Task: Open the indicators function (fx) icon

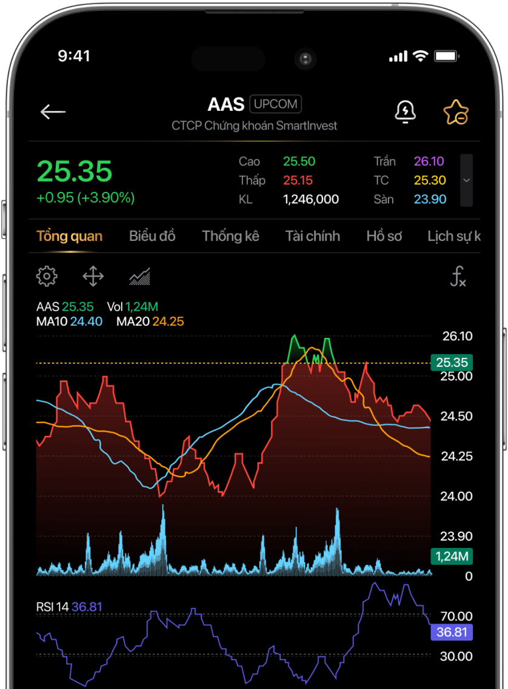Action: [x=458, y=277]
